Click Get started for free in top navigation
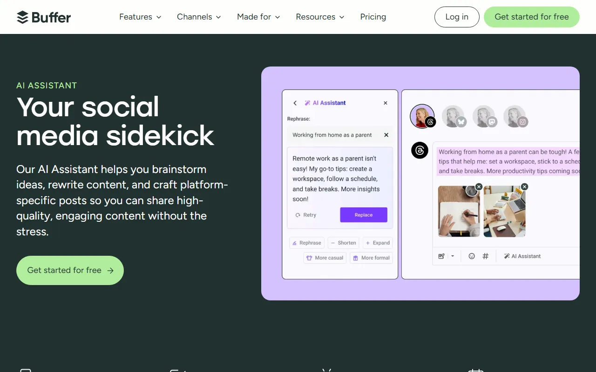This screenshot has width=596, height=372. (x=532, y=17)
